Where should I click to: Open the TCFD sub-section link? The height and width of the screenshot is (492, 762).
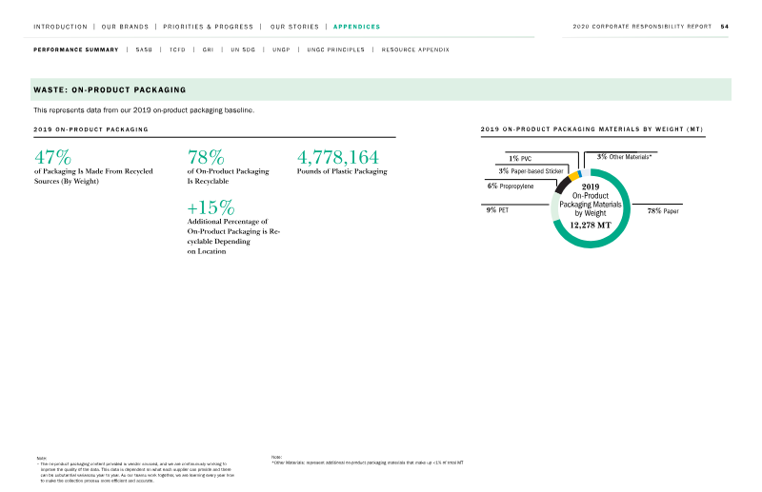[x=177, y=49]
